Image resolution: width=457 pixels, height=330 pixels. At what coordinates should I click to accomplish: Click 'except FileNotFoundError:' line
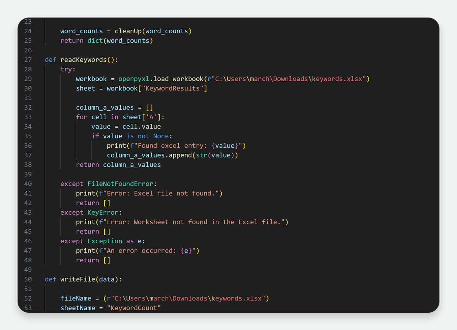(x=109, y=184)
